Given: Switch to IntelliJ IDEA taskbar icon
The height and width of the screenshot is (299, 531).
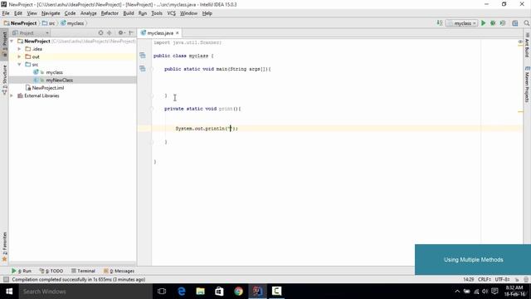Looking at the screenshot, I should tap(257, 292).
